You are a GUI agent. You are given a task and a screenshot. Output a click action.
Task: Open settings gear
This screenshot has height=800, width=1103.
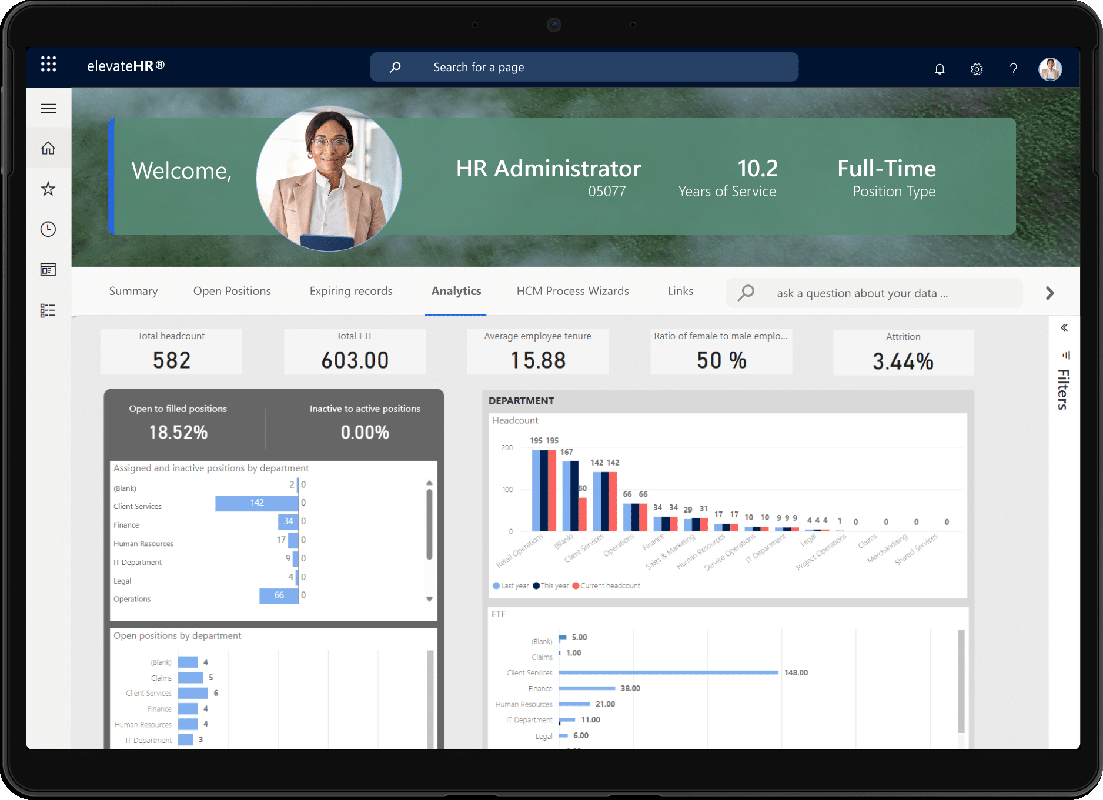(977, 69)
